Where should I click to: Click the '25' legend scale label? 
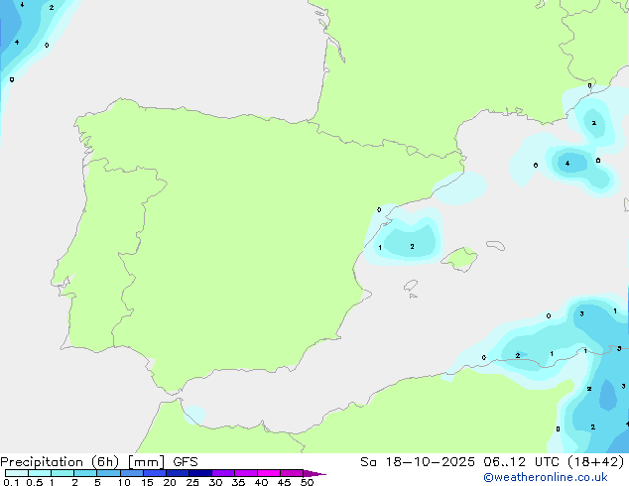click(x=192, y=482)
